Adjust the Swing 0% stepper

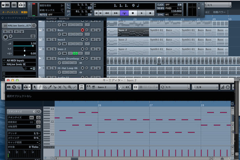pos(39,138)
